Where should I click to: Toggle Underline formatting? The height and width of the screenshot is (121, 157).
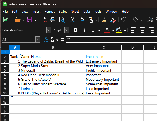[x=93, y=30]
